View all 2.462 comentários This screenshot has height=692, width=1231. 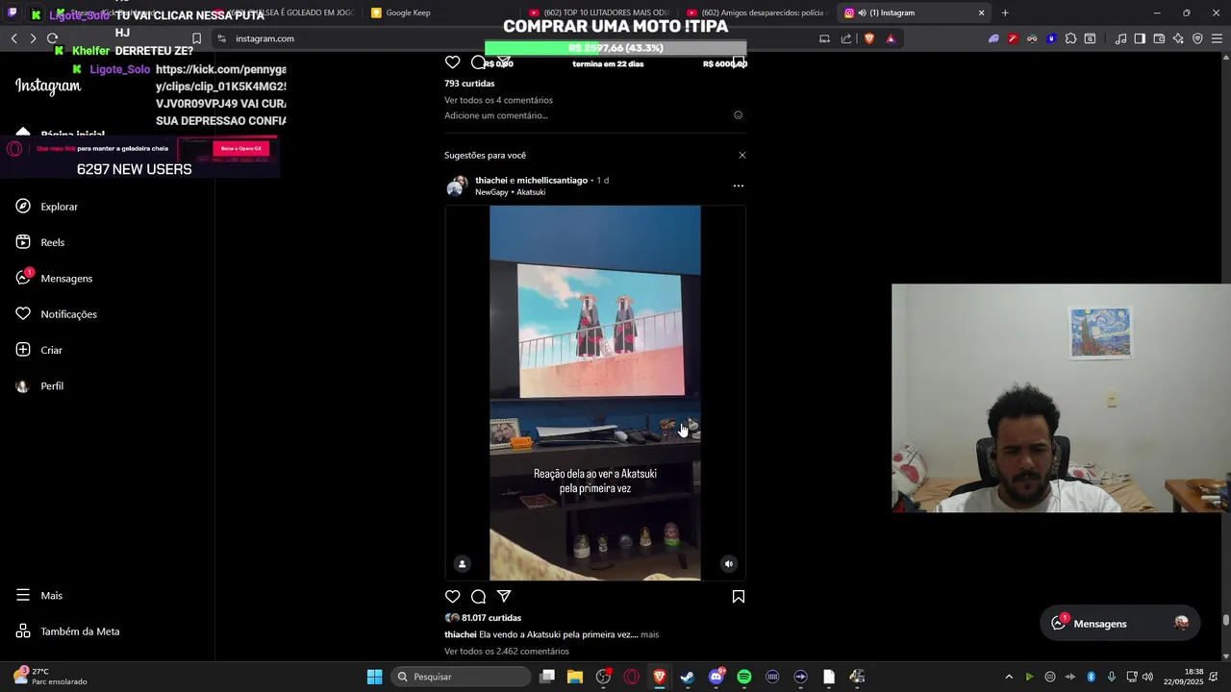(x=507, y=652)
